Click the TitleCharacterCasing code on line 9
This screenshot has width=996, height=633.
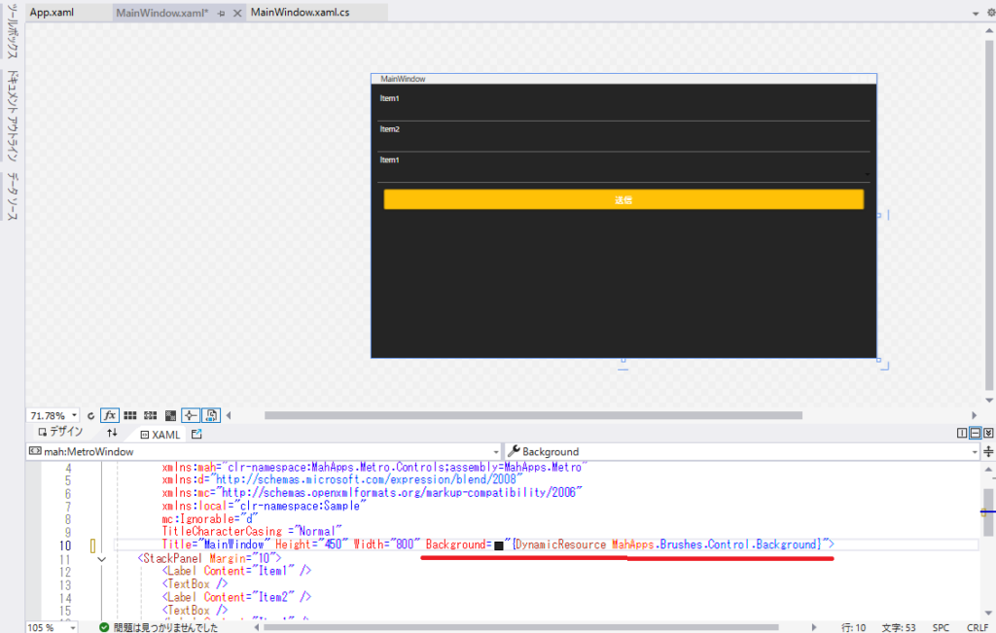252,532
